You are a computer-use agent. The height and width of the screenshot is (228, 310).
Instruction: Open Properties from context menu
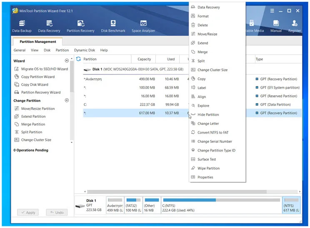pos(217,177)
